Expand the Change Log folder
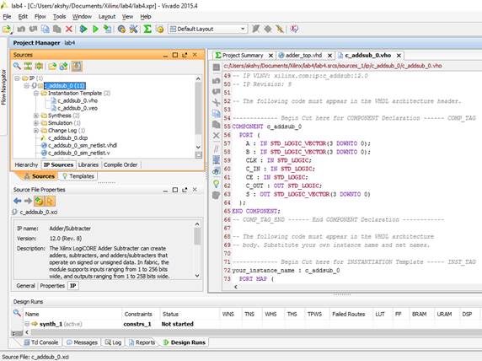The height and width of the screenshot is (361, 482). coord(36,131)
